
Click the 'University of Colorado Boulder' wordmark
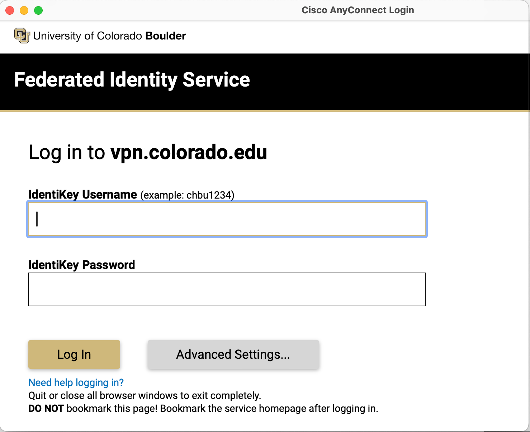109,36
